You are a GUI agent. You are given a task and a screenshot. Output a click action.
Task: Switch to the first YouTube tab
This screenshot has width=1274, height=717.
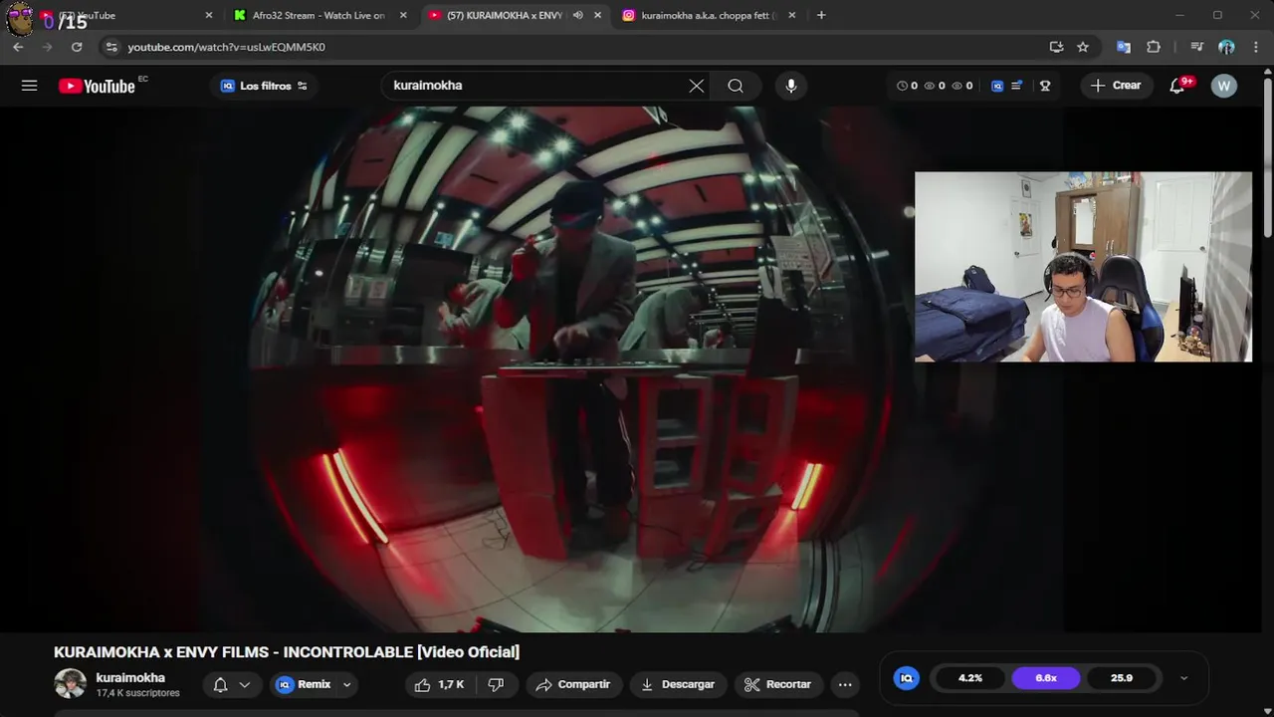[x=119, y=15]
